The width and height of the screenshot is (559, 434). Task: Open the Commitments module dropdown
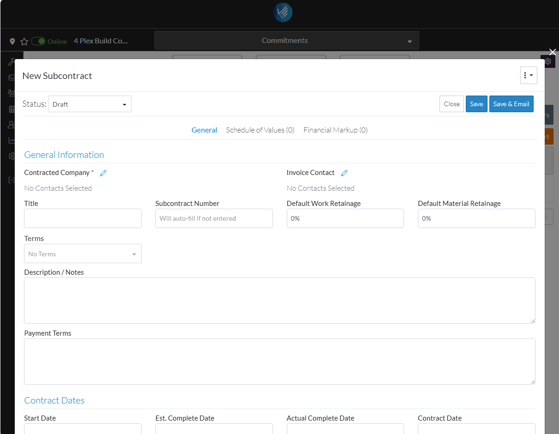click(286, 41)
